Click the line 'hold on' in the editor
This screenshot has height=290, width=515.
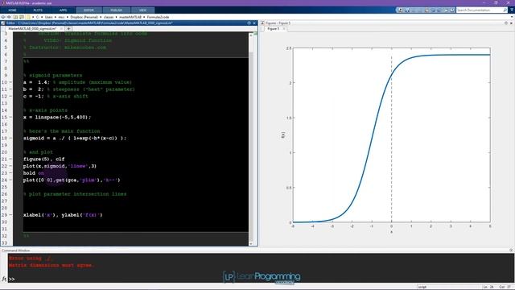tap(34, 173)
